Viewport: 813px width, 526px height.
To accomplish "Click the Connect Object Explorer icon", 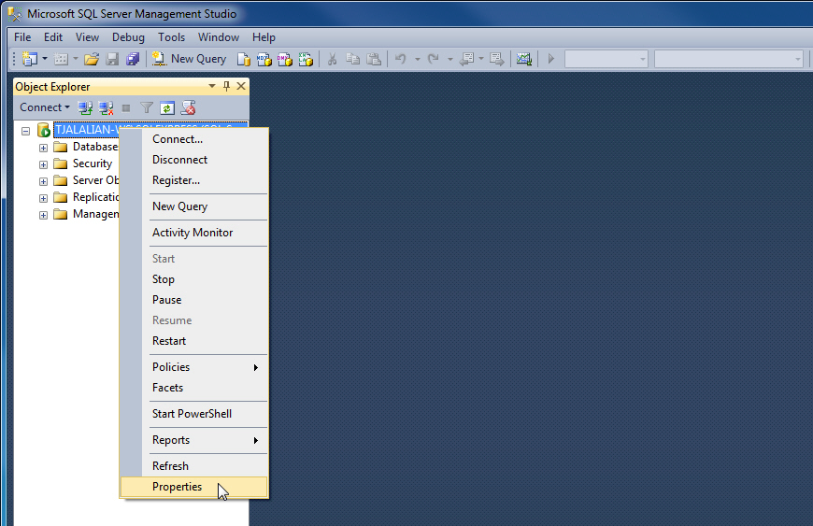I will coord(86,107).
